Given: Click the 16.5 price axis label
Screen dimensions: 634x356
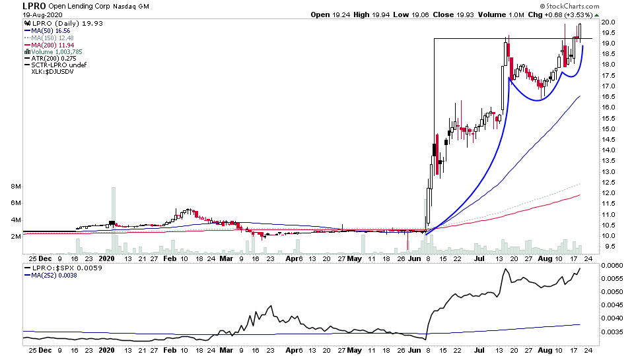Looking at the screenshot, I should [608, 96].
